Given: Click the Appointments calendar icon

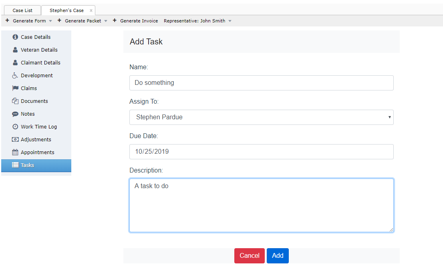Looking at the screenshot, I should pos(15,152).
